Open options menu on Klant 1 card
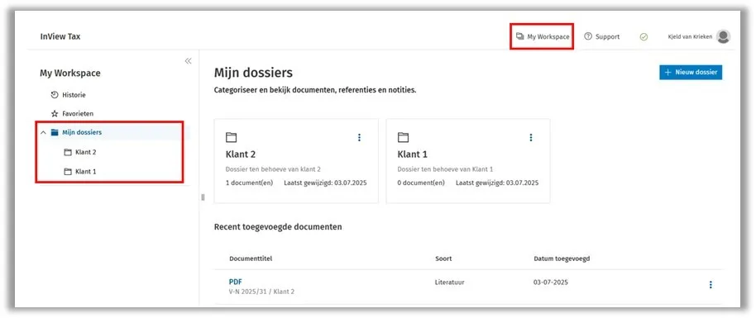Screen dimensions: 756x318 coord(531,138)
